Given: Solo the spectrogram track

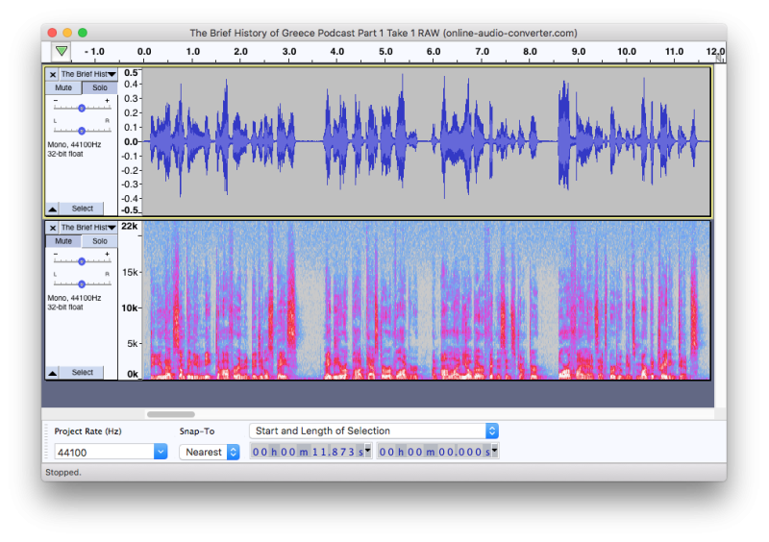Looking at the screenshot, I should (99, 241).
